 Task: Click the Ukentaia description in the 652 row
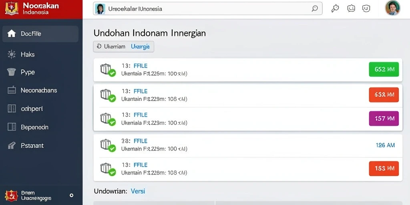coord(154,74)
